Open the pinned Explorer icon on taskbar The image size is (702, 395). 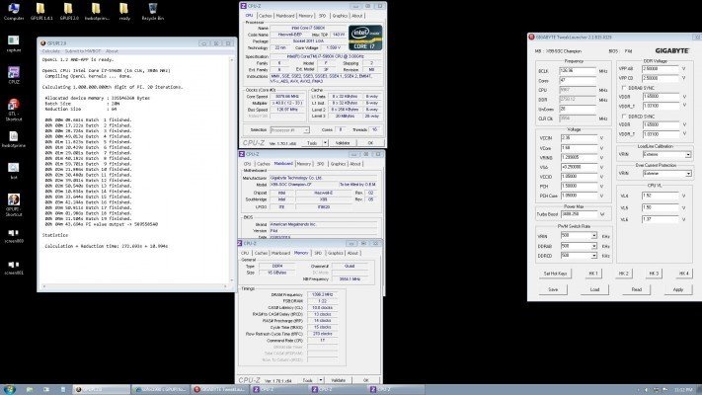pos(30,390)
